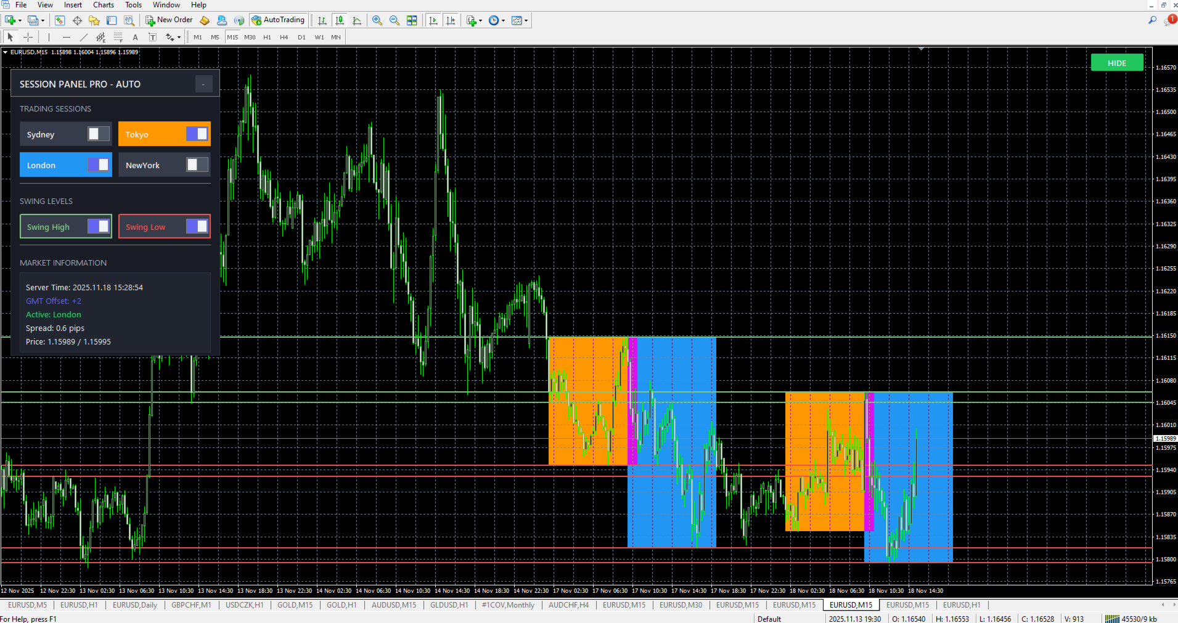The height and width of the screenshot is (623, 1178).
Task: Open the Charts menu
Action: 104,5
